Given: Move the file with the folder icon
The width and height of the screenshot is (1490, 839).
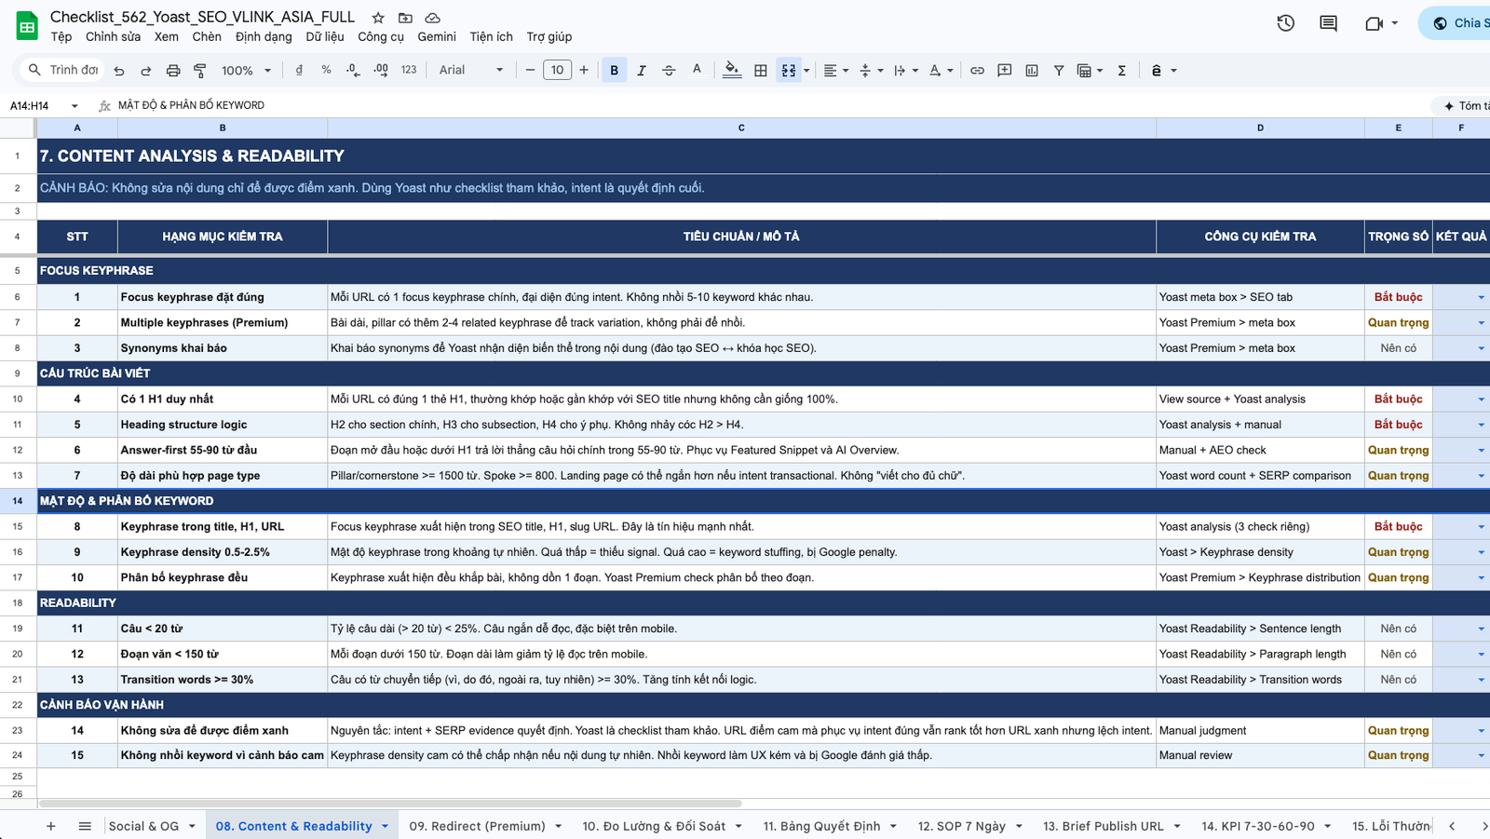Looking at the screenshot, I should 405,18.
